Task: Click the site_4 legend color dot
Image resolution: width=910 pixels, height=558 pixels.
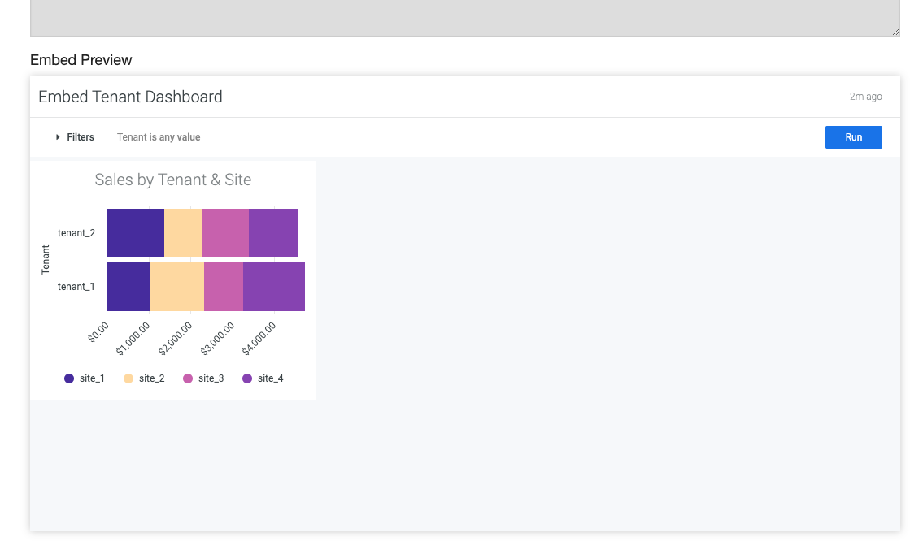Action: pyautogui.click(x=247, y=378)
